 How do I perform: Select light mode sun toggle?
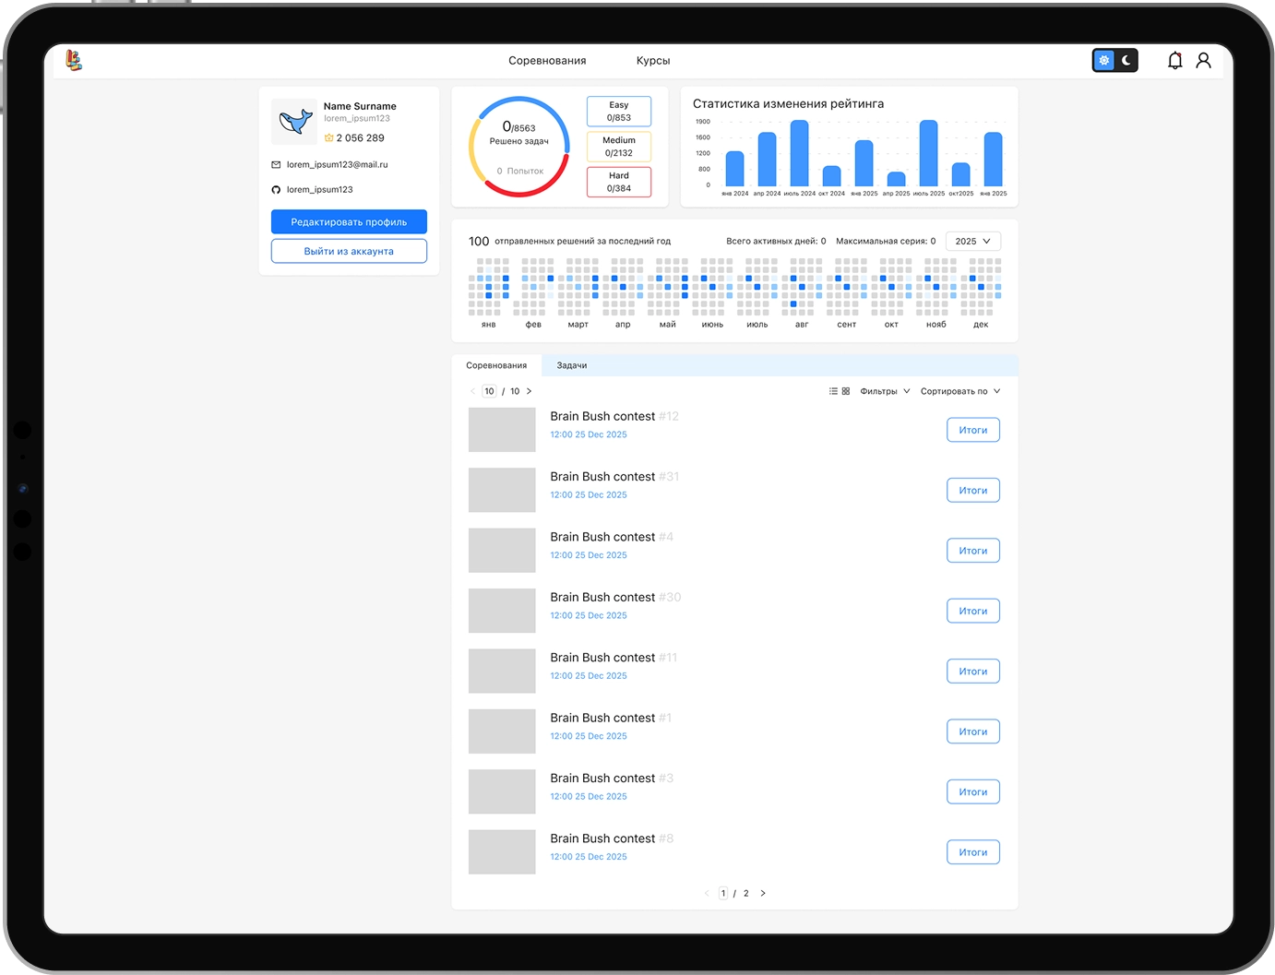(1104, 61)
